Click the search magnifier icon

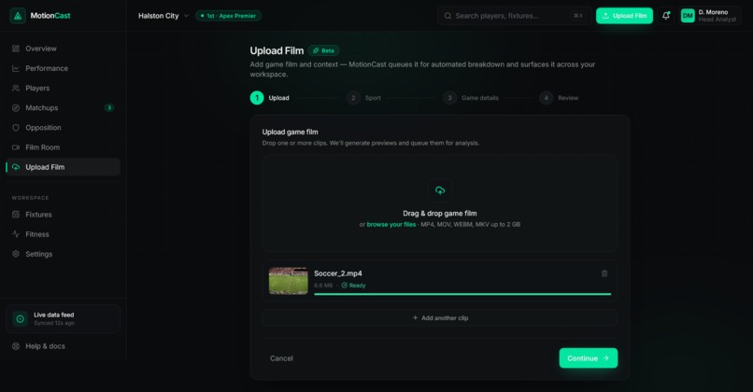tap(448, 16)
